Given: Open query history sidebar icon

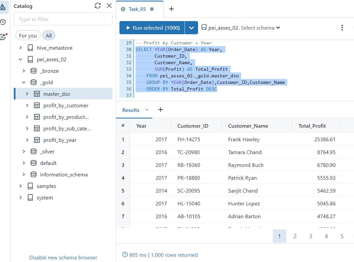Looking at the screenshot, I should click(x=3, y=22).
